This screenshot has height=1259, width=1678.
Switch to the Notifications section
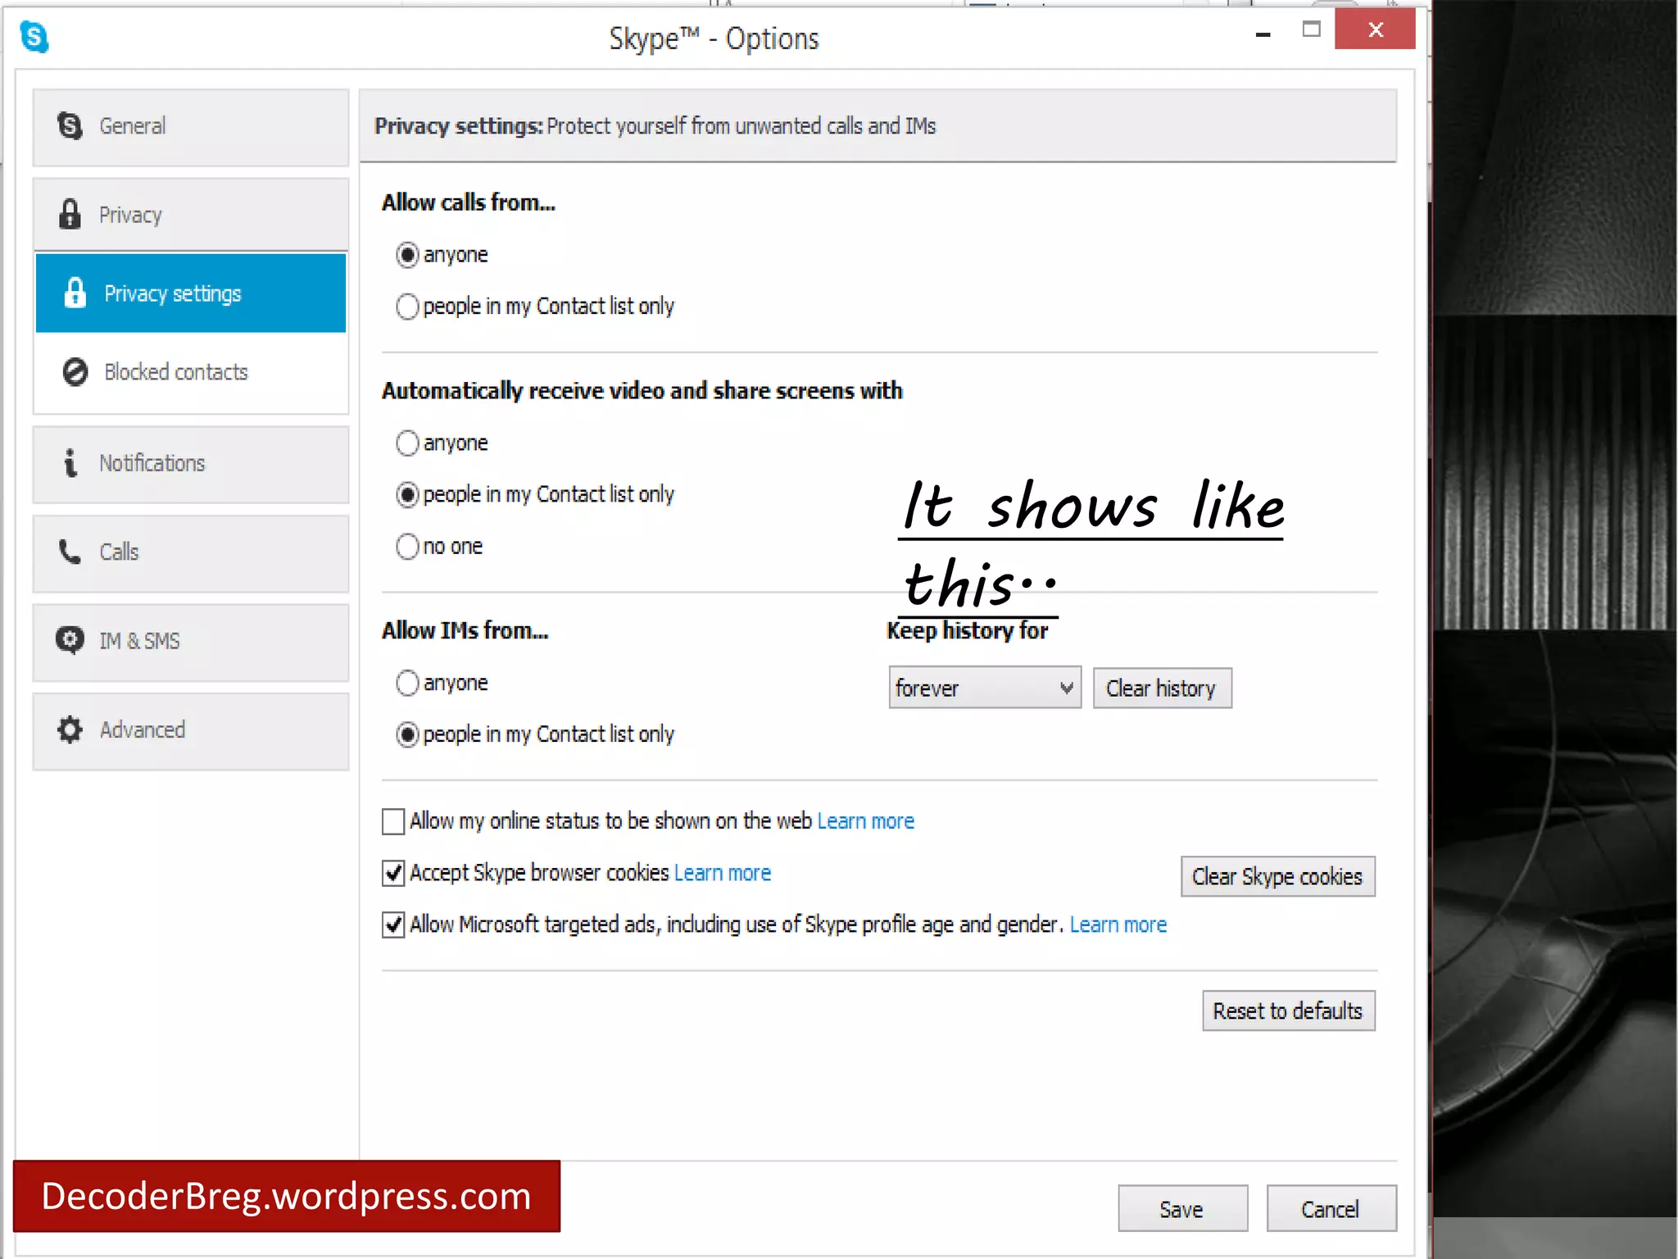pyautogui.click(x=191, y=464)
